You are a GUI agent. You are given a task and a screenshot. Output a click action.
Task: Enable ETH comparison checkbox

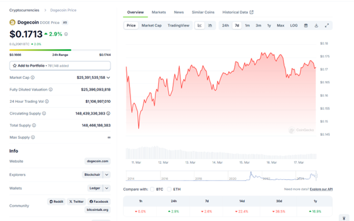[169, 189]
